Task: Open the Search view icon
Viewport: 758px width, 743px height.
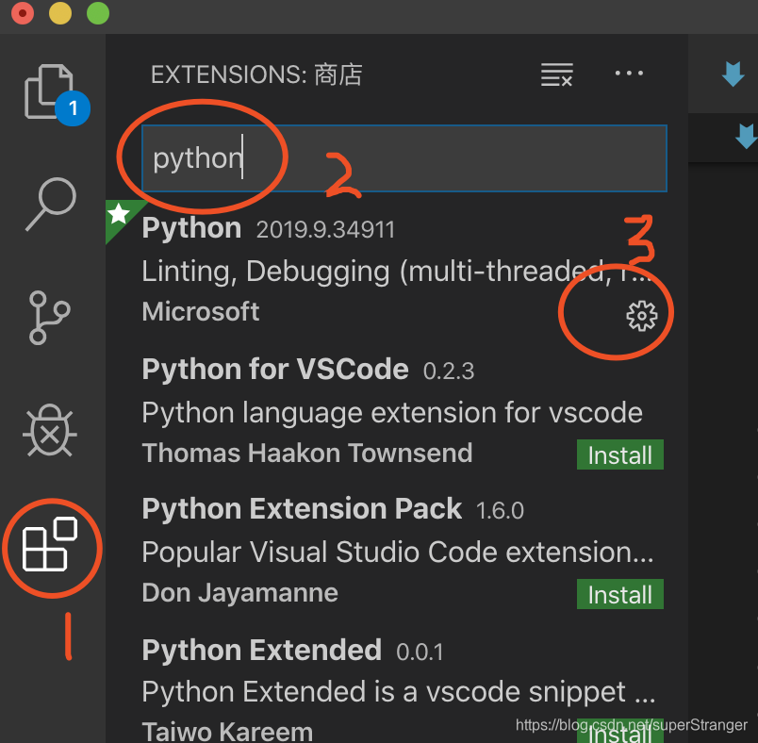Action: coord(51,205)
